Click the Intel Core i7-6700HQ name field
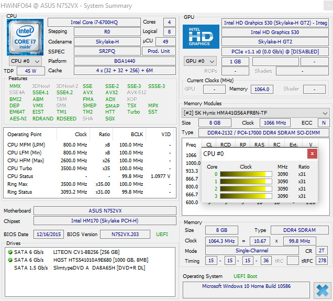The image size is (333, 301). (94, 23)
